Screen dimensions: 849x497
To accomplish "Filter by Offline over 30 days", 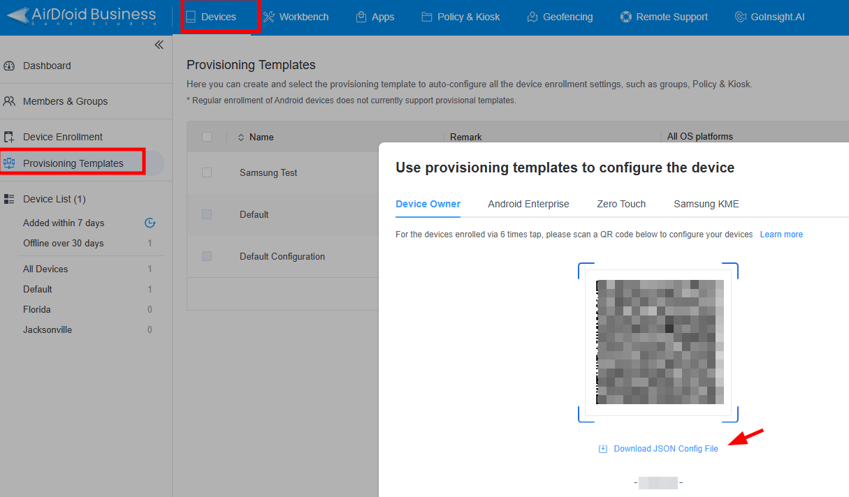I will point(63,244).
